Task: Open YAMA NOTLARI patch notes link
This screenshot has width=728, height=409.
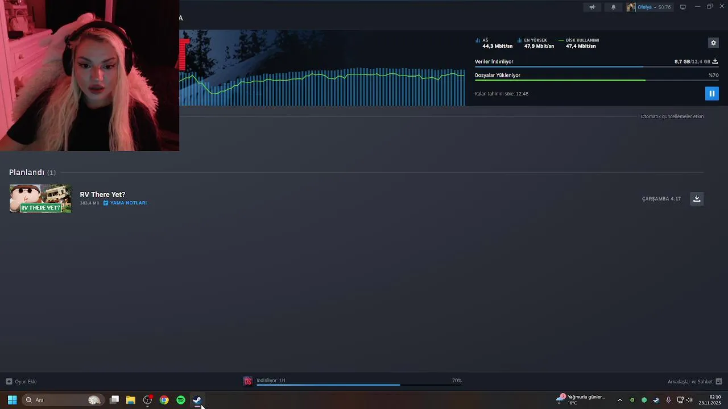Action: point(125,203)
